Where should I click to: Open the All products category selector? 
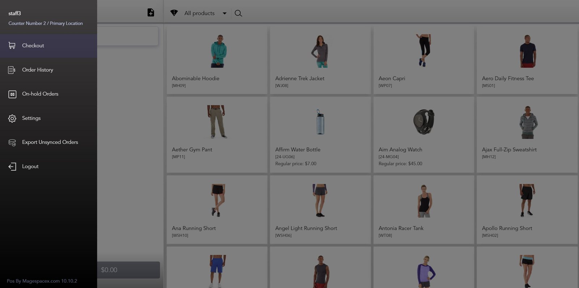(199, 13)
